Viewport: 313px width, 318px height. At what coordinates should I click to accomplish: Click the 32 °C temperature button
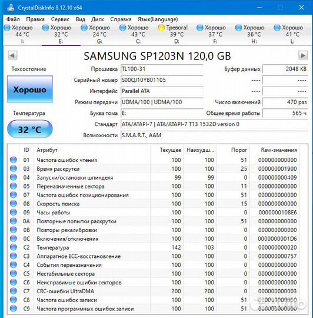tap(30, 129)
